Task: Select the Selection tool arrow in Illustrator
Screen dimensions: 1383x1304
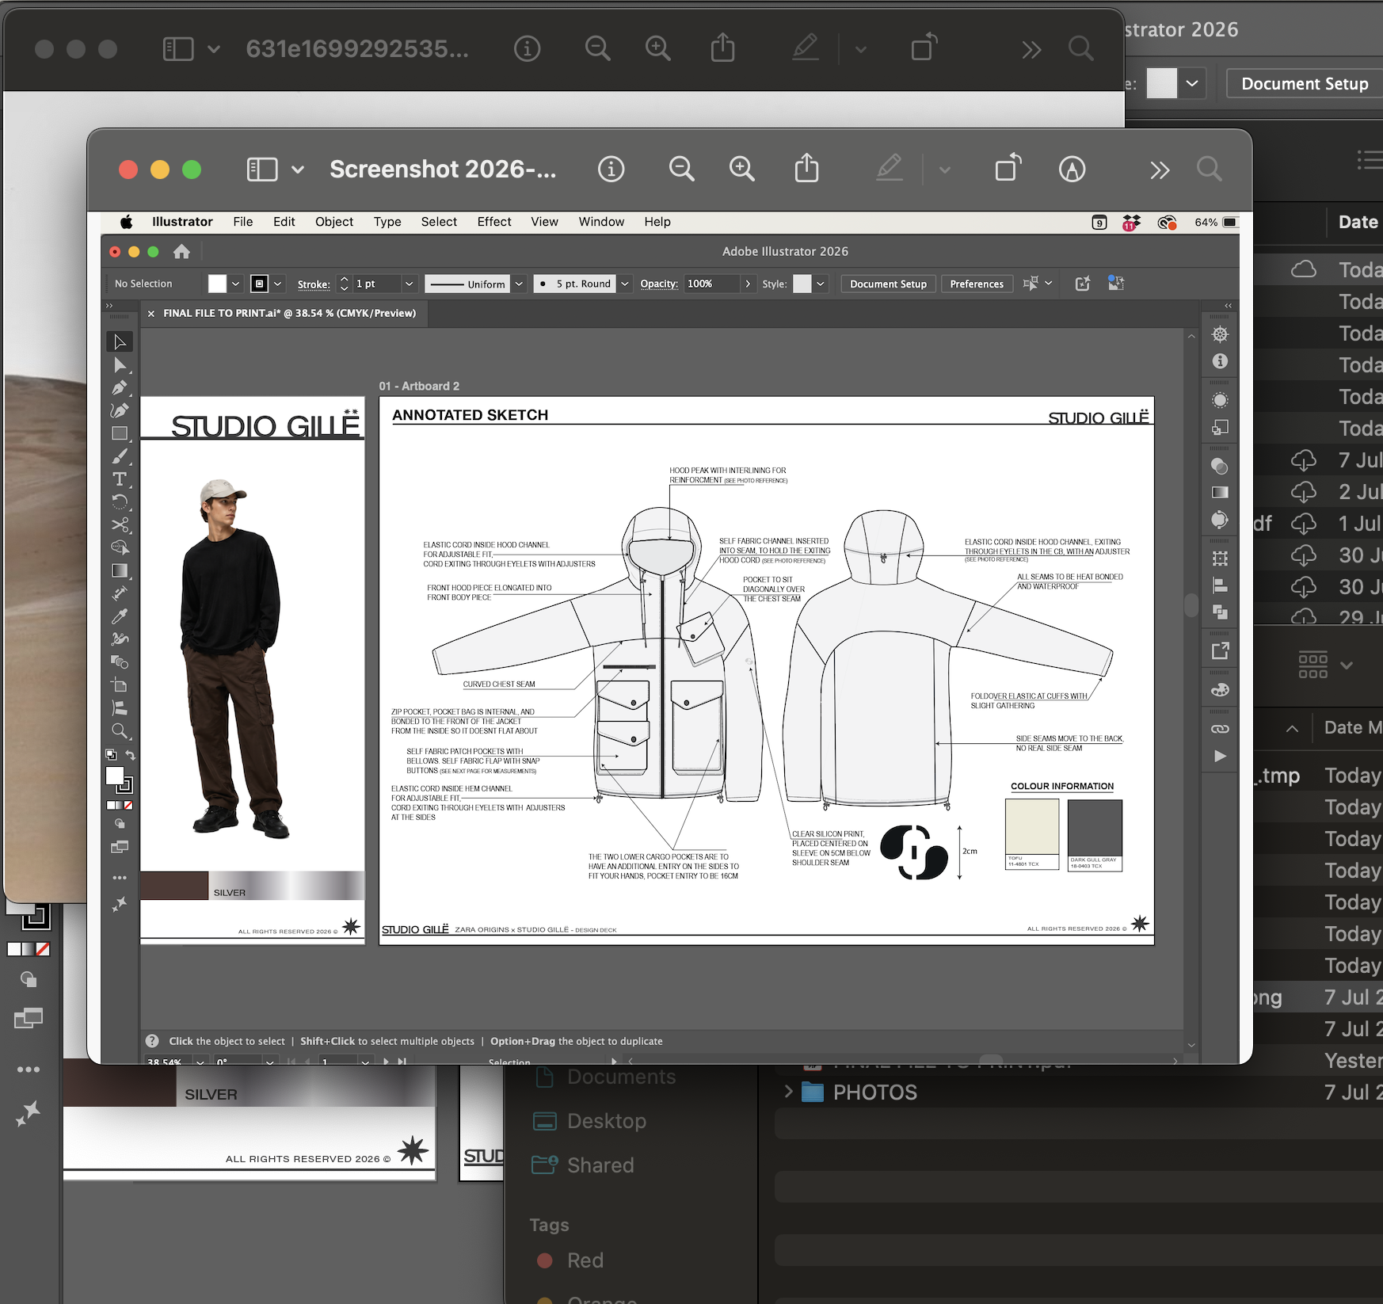Action: [120, 342]
